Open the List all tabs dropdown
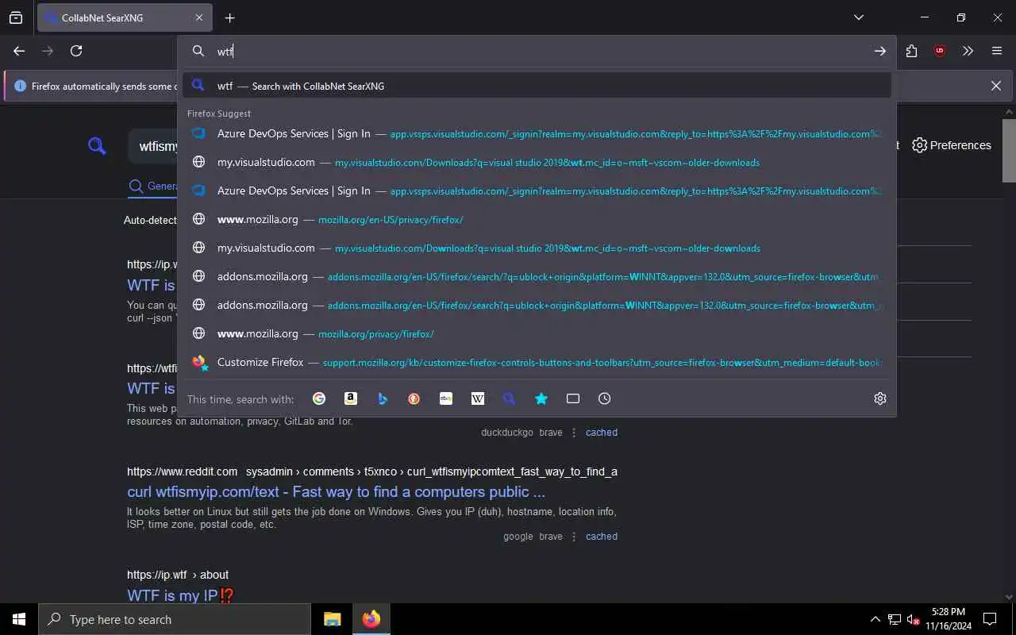Viewport: 1016px width, 635px height. point(859,17)
